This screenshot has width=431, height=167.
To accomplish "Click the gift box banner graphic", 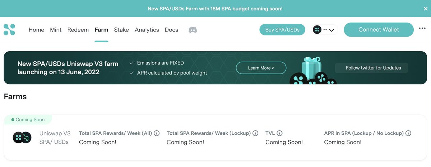I will click(x=312, y=70).
